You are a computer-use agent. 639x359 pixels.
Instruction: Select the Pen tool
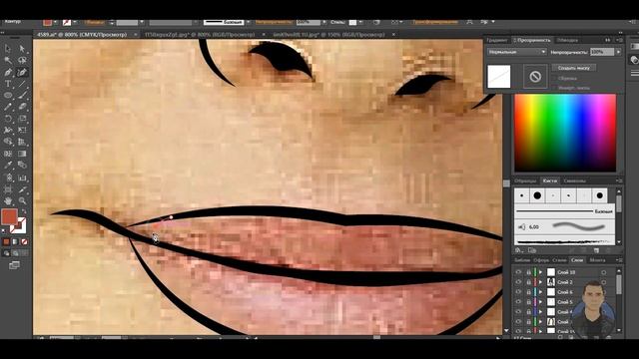pyautogui.click(x=8, y=72)
